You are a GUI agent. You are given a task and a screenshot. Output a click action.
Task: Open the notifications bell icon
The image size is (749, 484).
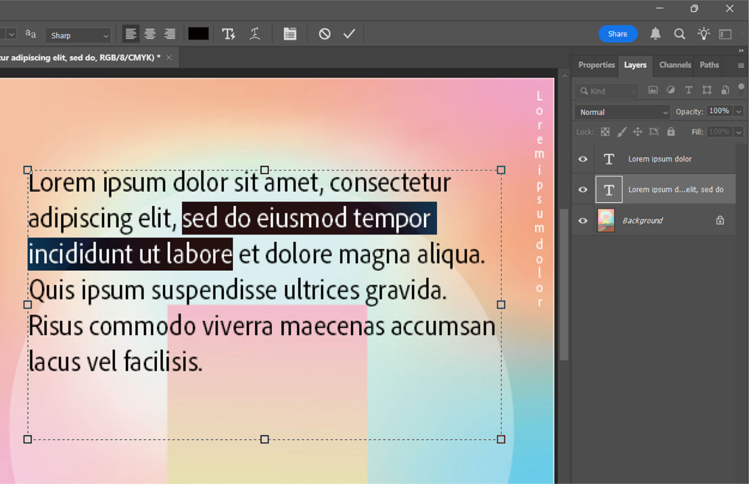click(655, 34)
